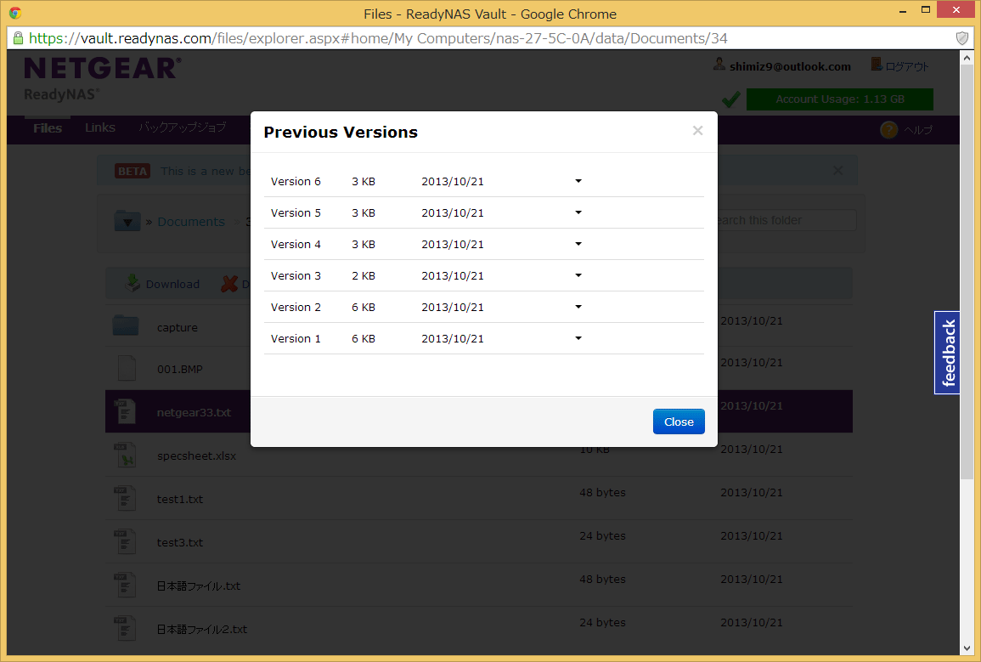Click the 001.BMP file icon

pos(126,369)
